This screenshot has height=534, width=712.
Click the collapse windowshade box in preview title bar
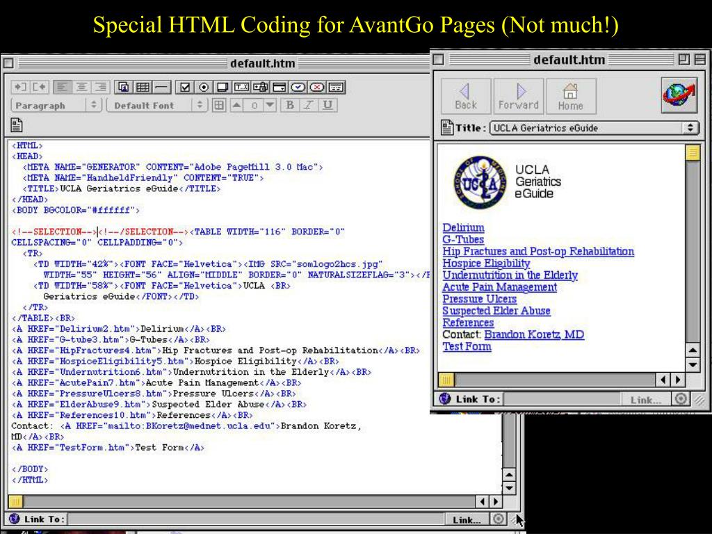point(700,59)
